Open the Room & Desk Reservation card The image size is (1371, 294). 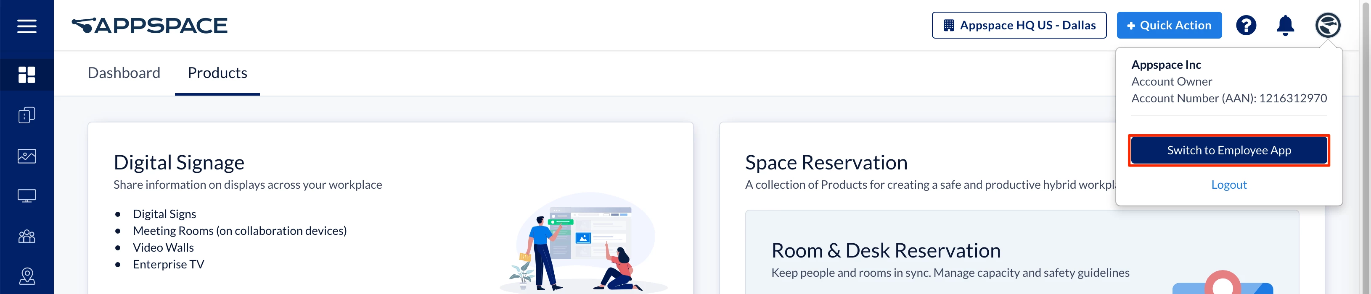coord(1022,252)
